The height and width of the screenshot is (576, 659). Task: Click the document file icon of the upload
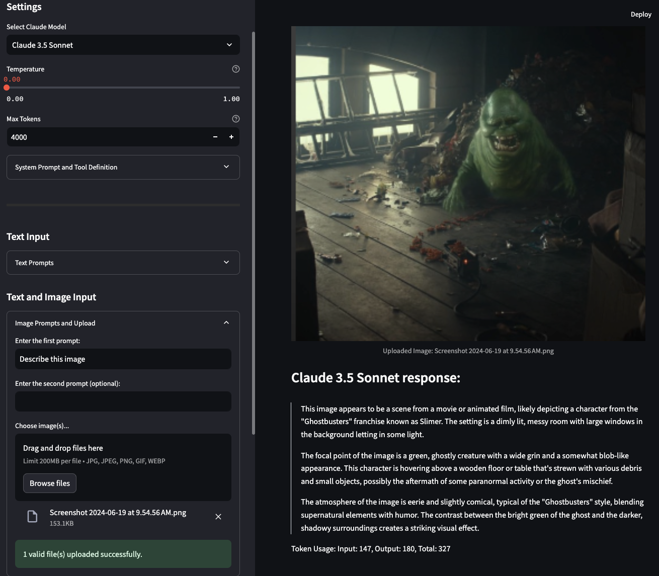(32, 517)
